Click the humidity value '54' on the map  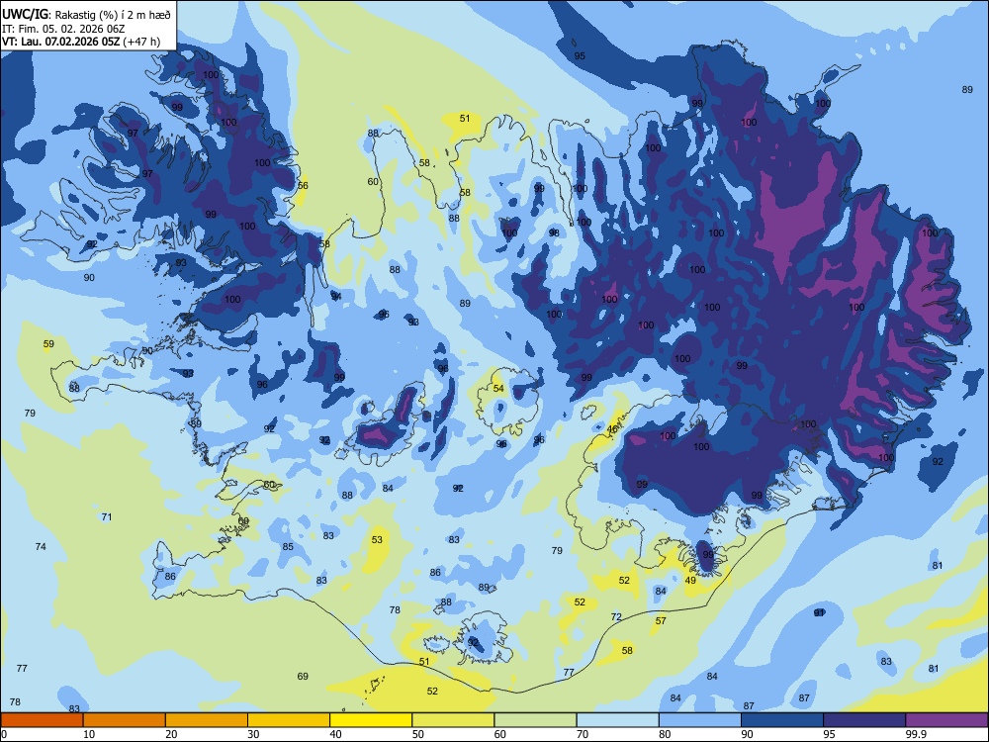498,388
